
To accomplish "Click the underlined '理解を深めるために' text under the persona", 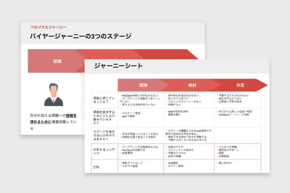I will 53,119.
